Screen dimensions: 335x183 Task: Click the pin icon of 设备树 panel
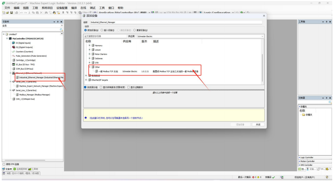(58, 22)
